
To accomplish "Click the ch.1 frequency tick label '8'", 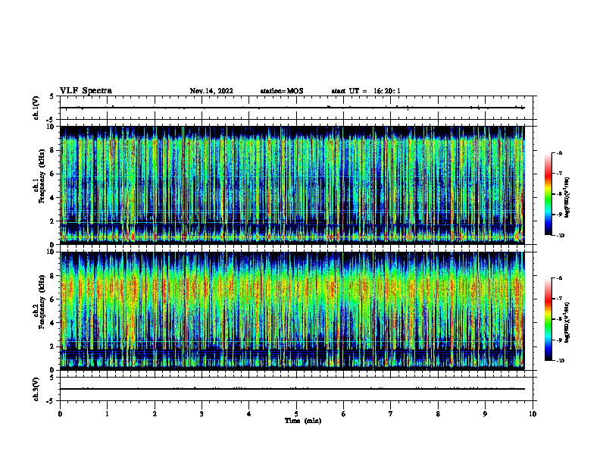I will [x=53, y=150].
